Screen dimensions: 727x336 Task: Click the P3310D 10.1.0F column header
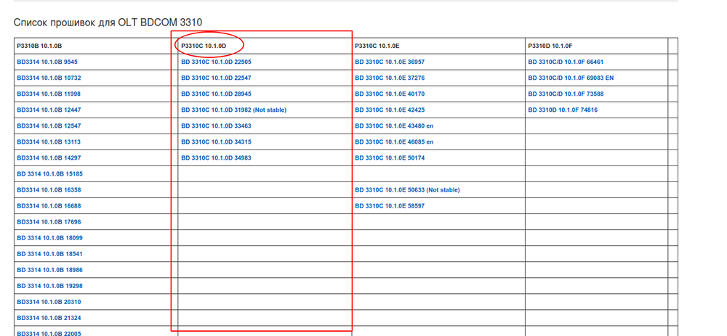point(550,46)
